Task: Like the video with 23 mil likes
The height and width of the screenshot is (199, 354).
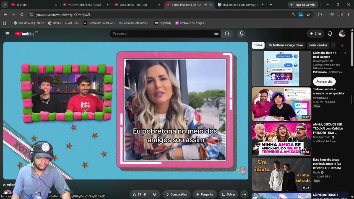Action: point(139,195)
